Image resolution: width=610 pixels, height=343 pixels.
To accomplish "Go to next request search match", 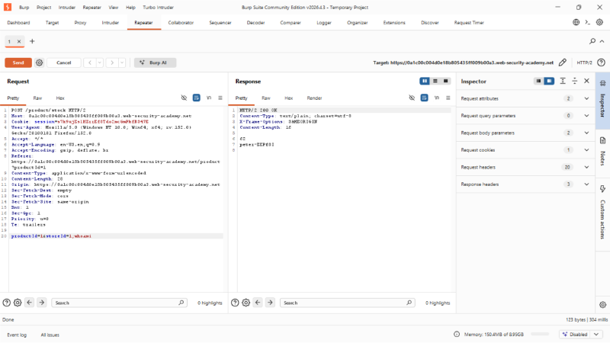I will pos(42,303).
